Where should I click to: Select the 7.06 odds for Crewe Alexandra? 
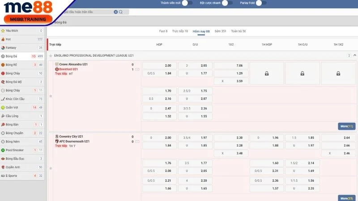(230, 65)
